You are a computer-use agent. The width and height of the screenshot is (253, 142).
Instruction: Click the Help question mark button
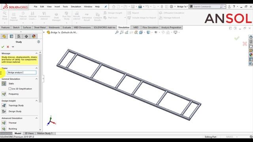tap(234, 7)
